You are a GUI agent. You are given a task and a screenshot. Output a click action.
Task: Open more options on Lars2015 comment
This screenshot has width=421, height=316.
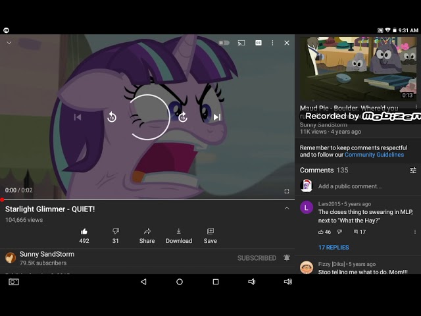tap(415, 232)
